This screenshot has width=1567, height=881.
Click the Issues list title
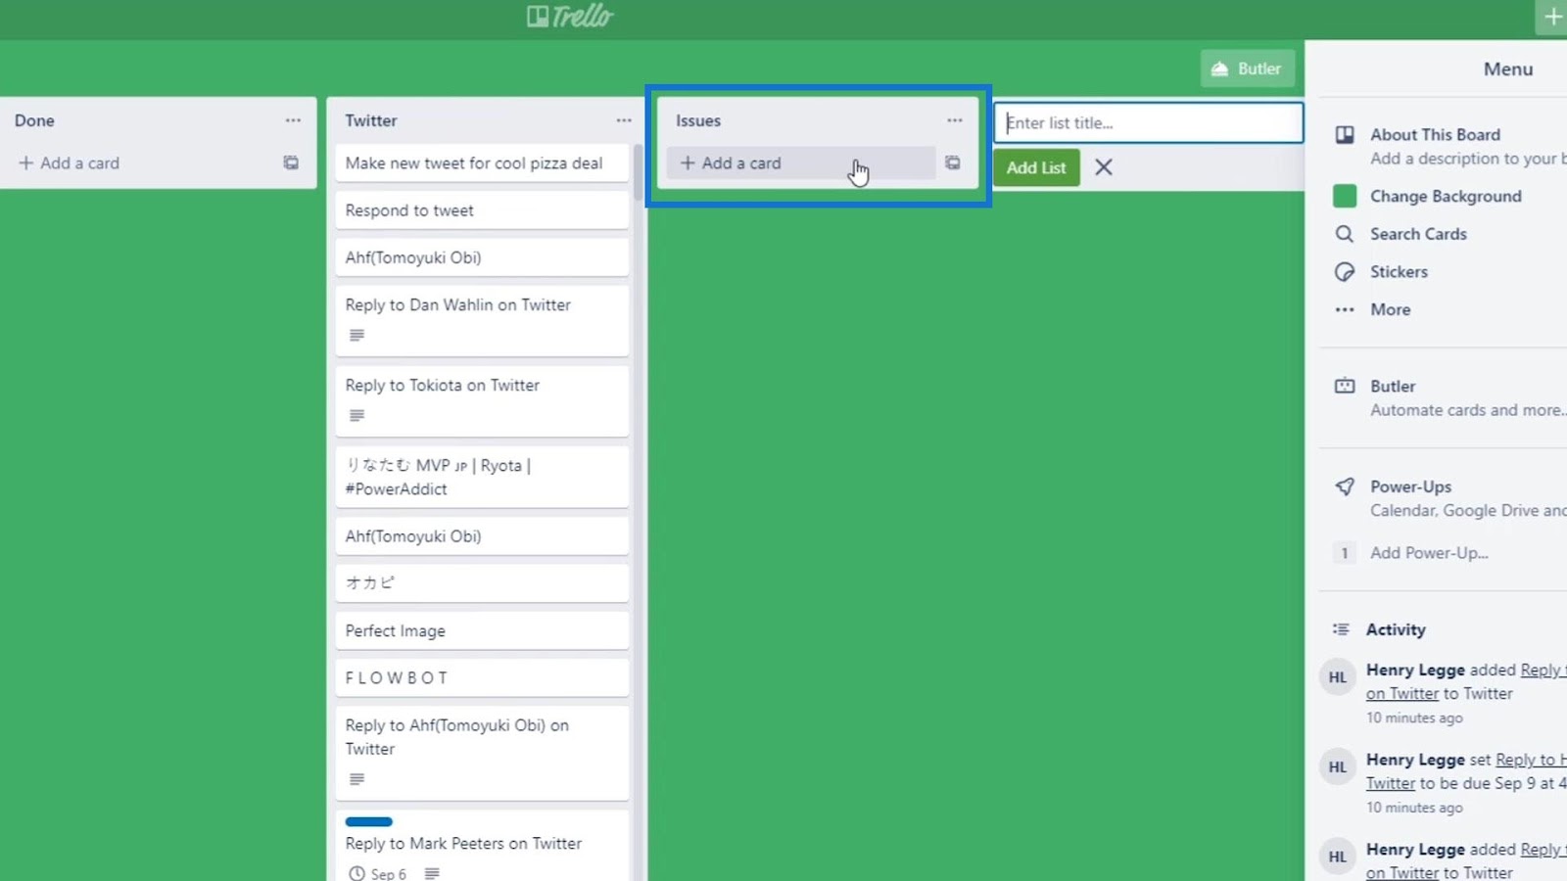point(698,120)
